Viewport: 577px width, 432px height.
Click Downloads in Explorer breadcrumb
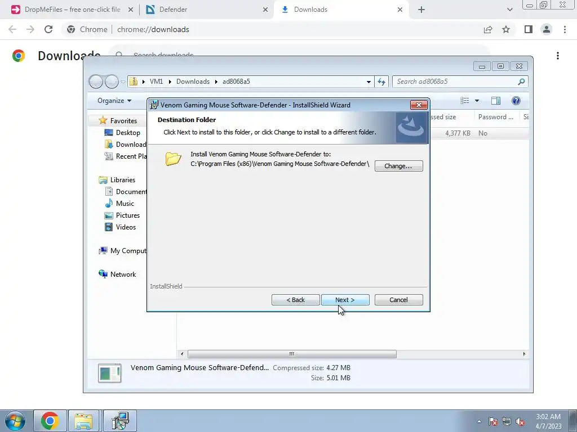[x=193, y=82]
